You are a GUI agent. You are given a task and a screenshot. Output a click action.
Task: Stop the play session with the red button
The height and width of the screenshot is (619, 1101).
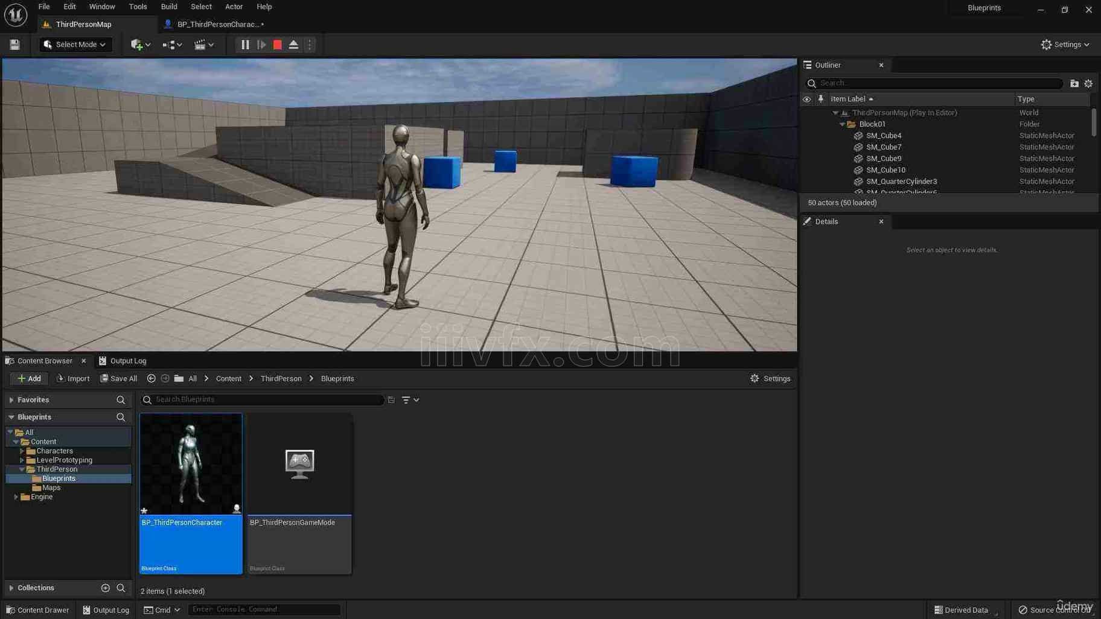(x=278, y=45)
